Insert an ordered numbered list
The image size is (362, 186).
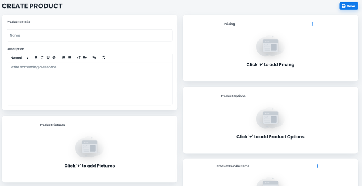tap(63, 58)
